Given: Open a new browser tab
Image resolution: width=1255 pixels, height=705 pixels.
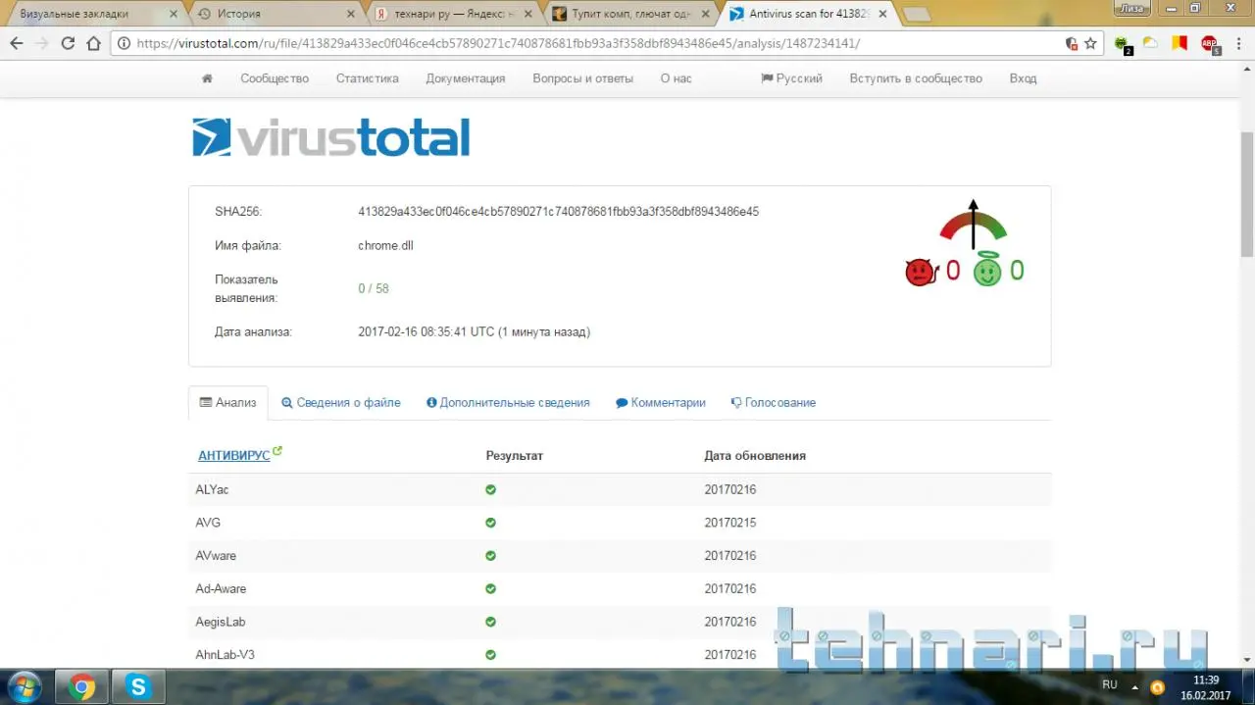Looking at the screenshot, I should coord(916,14).
